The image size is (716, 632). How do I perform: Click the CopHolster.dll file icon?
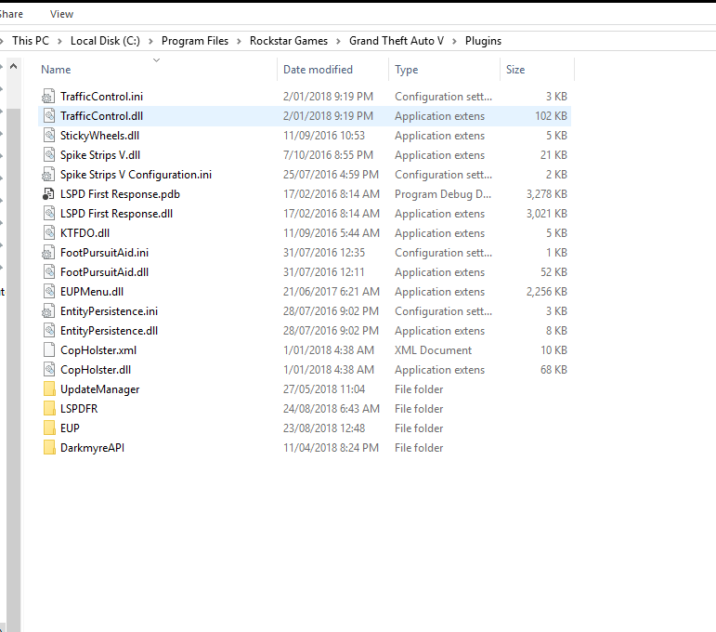click(49, 370)
